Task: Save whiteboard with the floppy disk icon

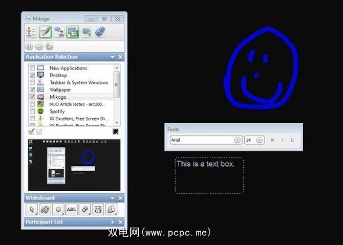Action: click(98, 209)
